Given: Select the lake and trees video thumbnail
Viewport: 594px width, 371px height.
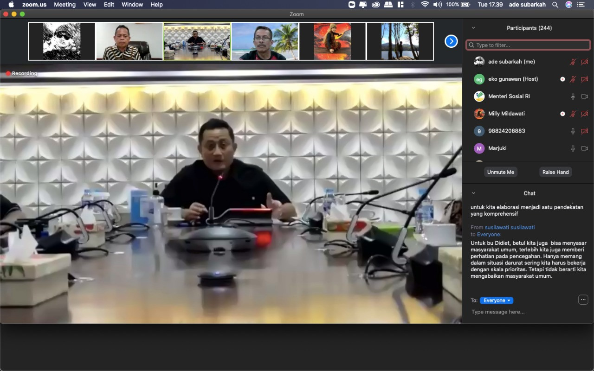Looking at the screenshot, I should tap(400, 41).
